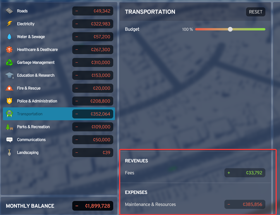Image resolution: width=280 pixels, height=215 pixels.
Task: Click the Fees label
Action: pos(129,173)
